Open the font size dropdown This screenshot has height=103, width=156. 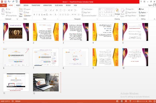(49, 10)
